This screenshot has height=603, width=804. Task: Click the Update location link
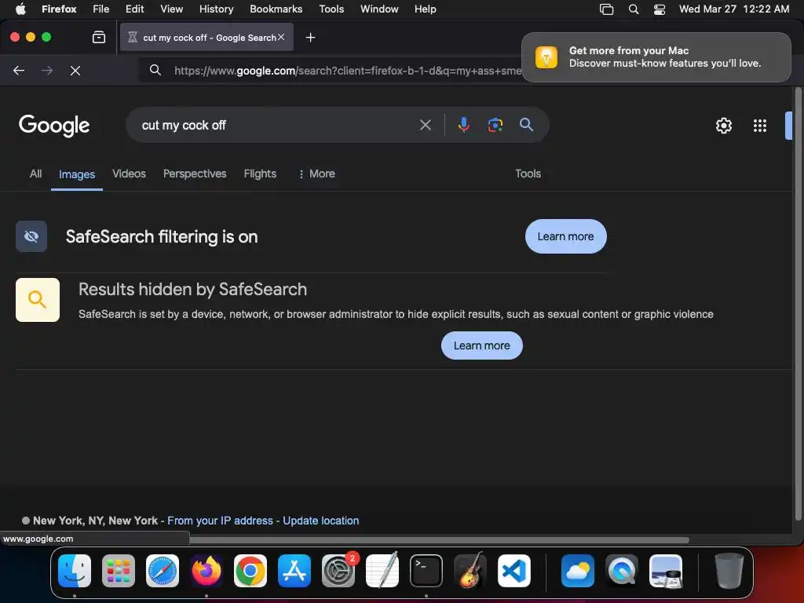[321, 521]
